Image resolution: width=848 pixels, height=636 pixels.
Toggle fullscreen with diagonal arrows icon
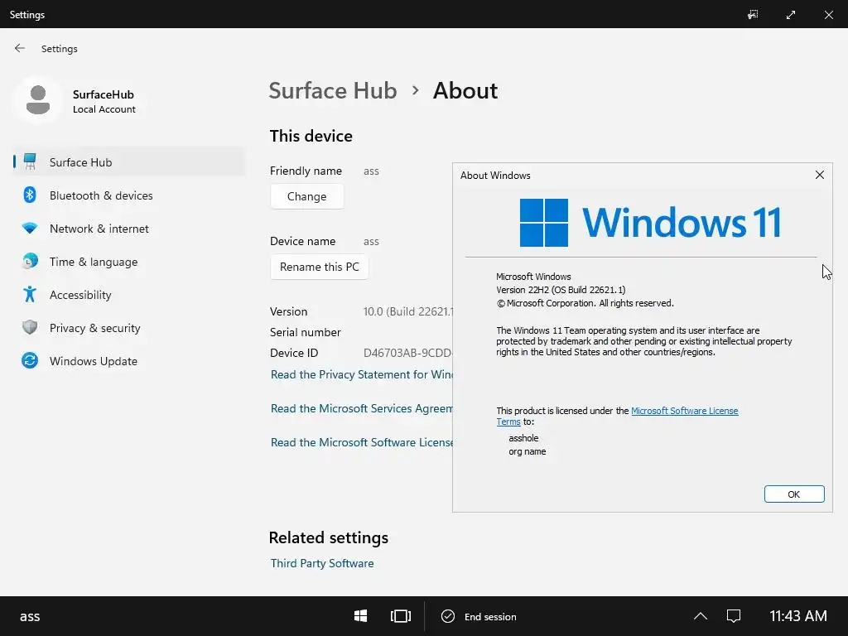point(791,15)
